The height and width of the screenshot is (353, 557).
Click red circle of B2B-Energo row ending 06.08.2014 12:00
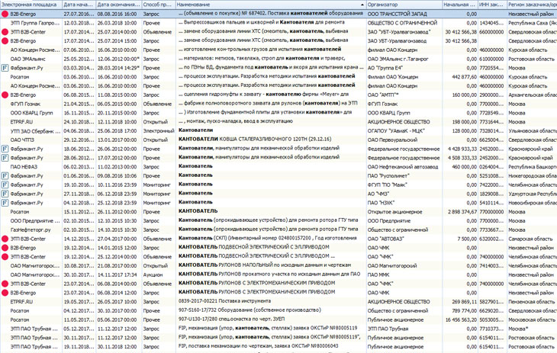click(x=5, y=293)
